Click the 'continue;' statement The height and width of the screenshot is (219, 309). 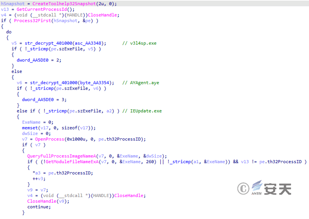pos(39,207)
